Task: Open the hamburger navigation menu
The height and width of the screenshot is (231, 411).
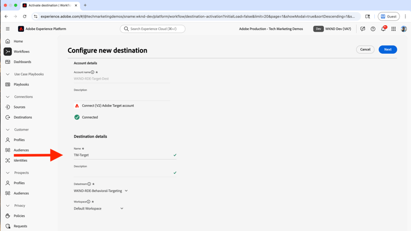Action: [x=8, y=29]
